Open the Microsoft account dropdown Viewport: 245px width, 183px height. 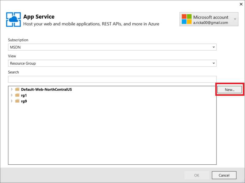209,19
